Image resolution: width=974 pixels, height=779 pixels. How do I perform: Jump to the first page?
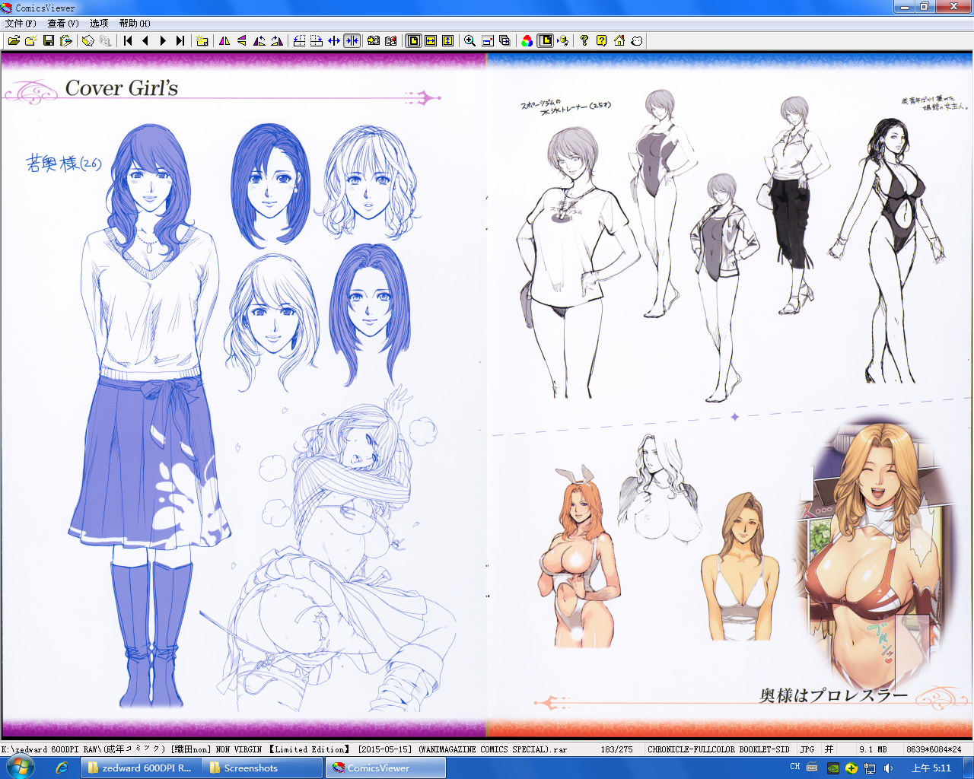(128, 41)
